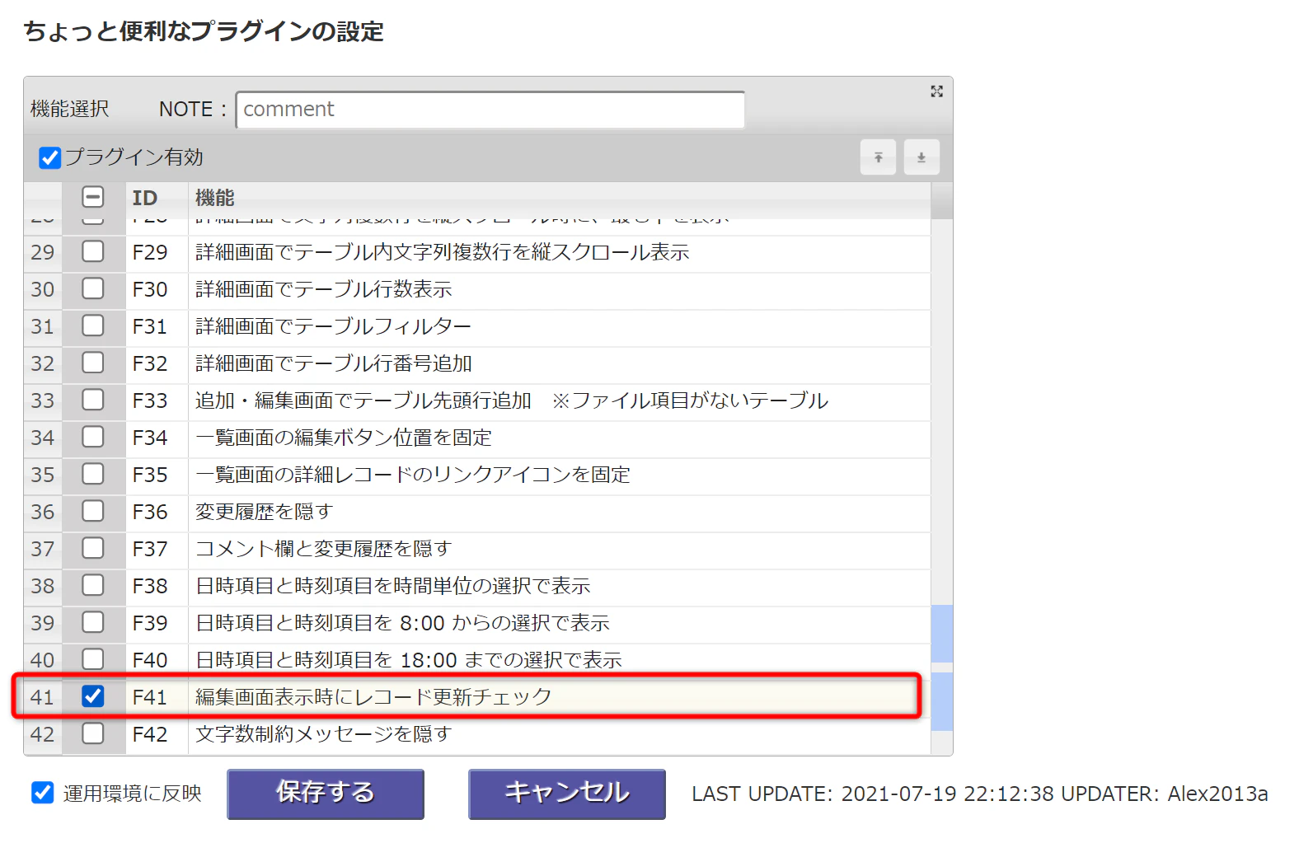Click the expand fullscreen icon in panel corner
Image resolution: width=1313 pixels, height=843 pixels.
[936, 91]
